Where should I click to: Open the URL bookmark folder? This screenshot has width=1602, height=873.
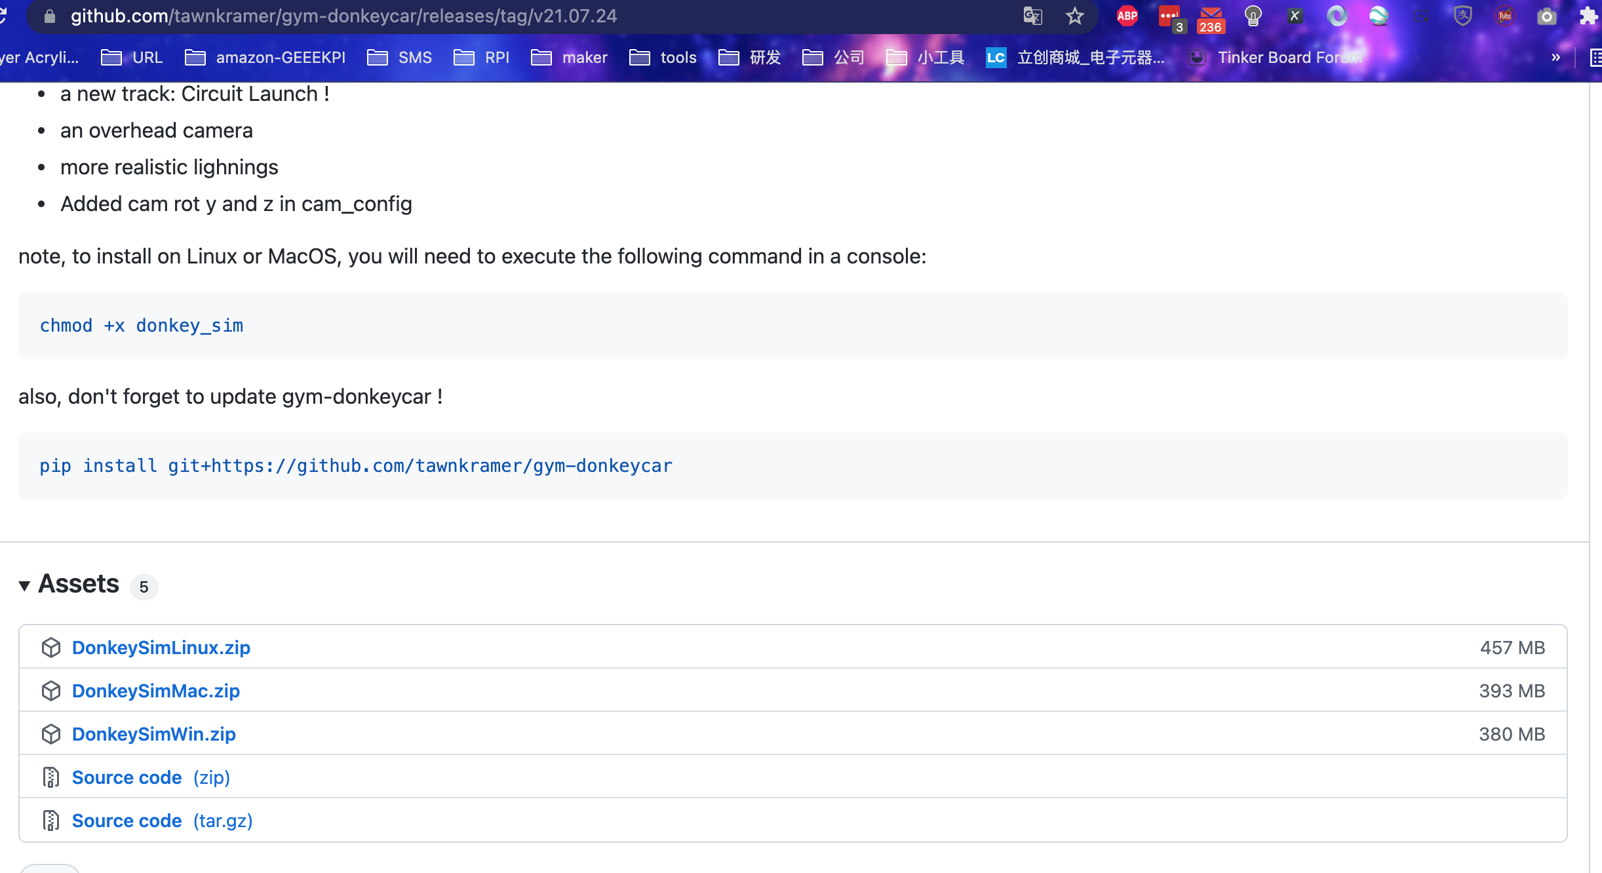pos(132,58)
